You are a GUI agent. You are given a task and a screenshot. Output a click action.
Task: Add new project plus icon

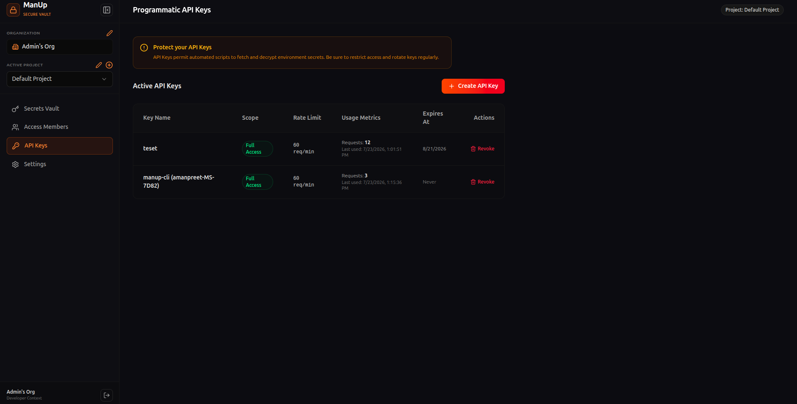(109, 65)
